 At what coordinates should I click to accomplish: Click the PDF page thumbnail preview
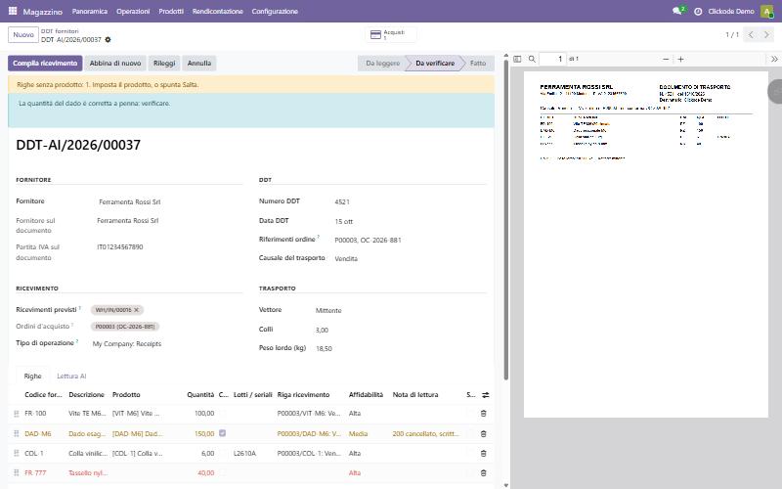(x=646, y=244)
